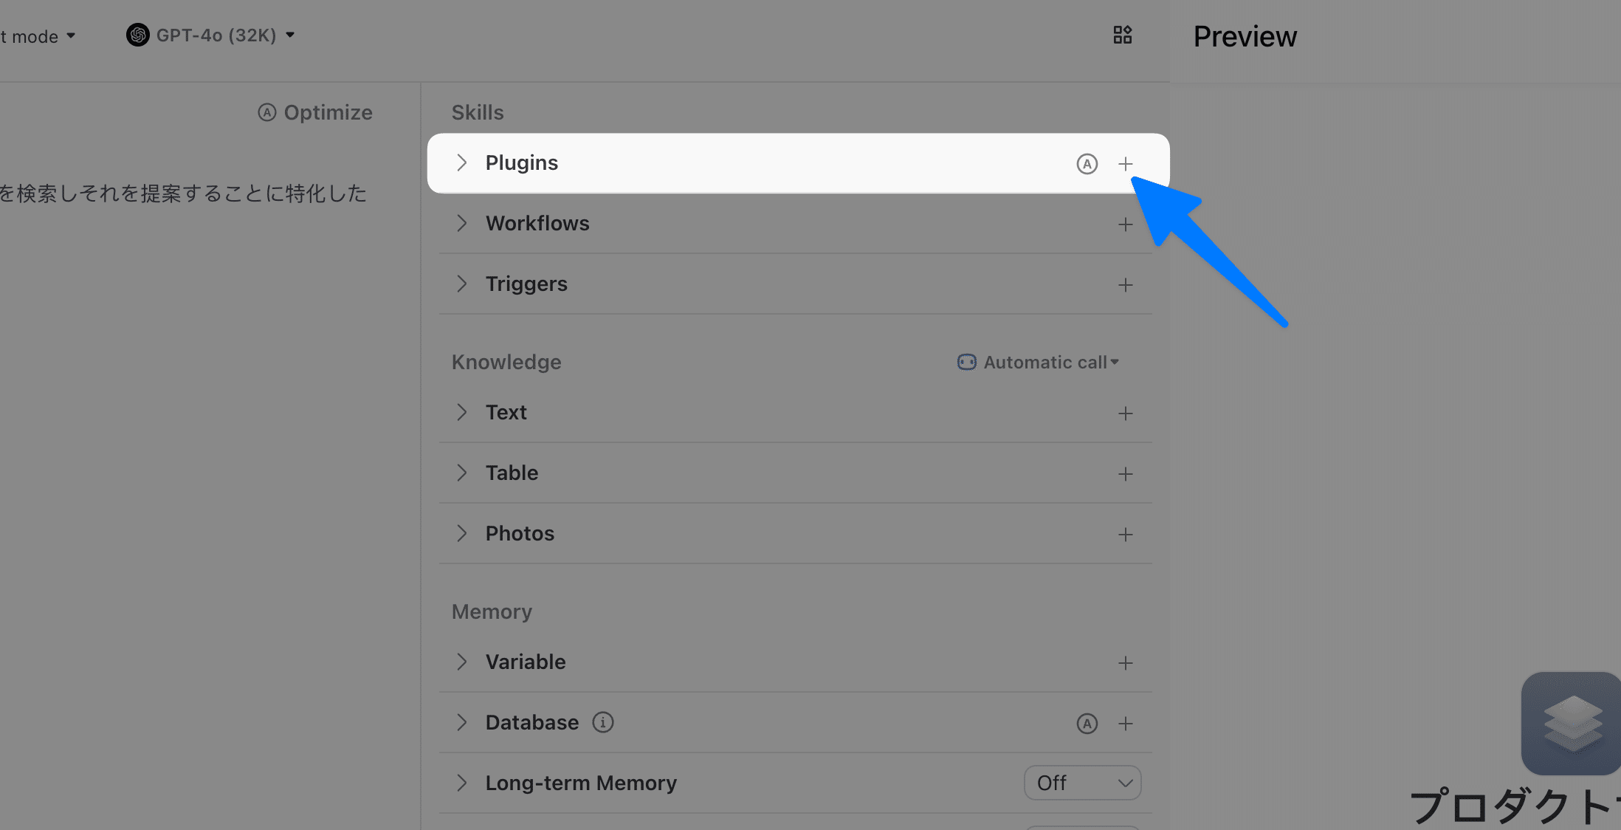
Task: Click the auto-add icon beside Plugins
Action: pyautogui.click(x=1087, y=164)
